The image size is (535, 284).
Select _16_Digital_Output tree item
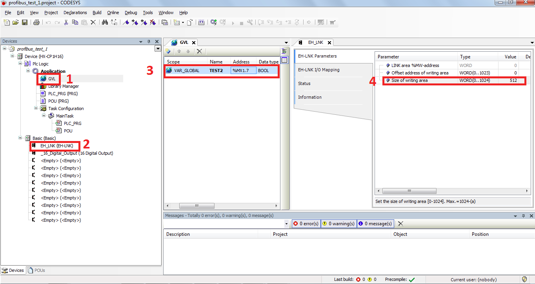coord(76,153)
